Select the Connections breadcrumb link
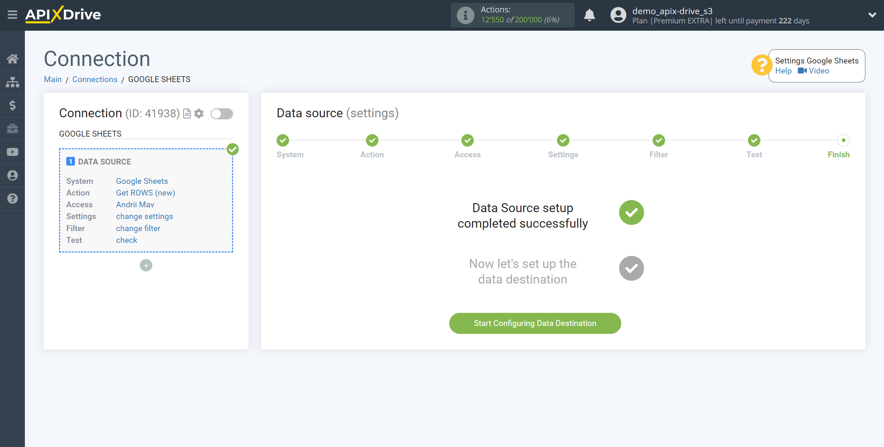This screenshot has width=884, height=447. [95, 79]
